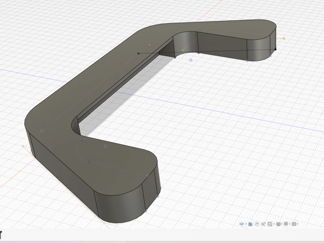Select the Orbit tool in navigation bar
The height and width of the screenshot is (243, 324).
tap(242, 224)
